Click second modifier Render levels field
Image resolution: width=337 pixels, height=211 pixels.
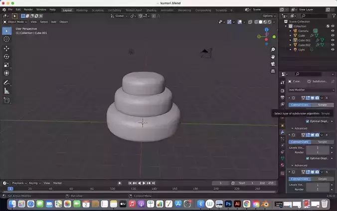(318, 153)
